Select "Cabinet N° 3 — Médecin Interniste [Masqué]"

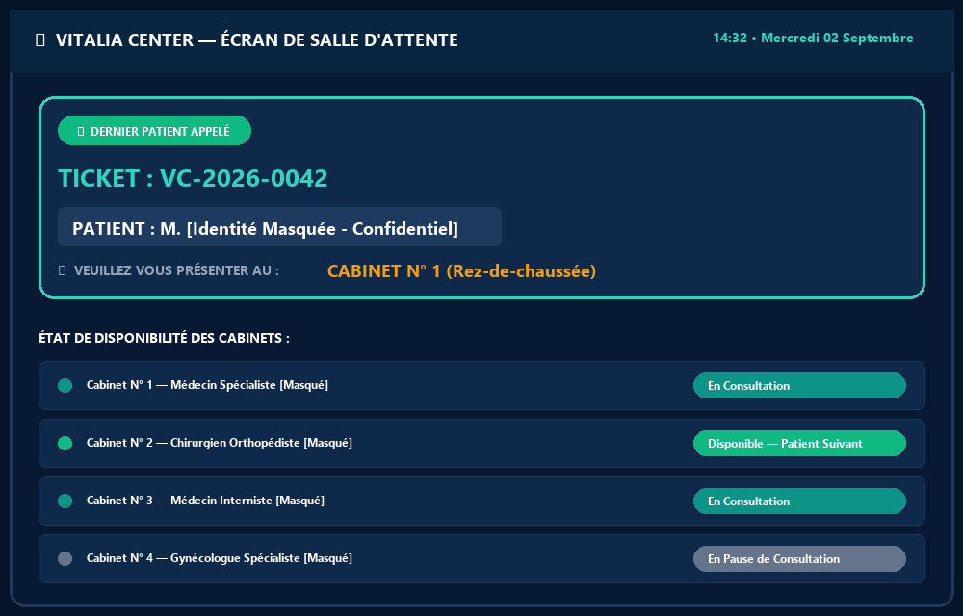click(205, 500)
